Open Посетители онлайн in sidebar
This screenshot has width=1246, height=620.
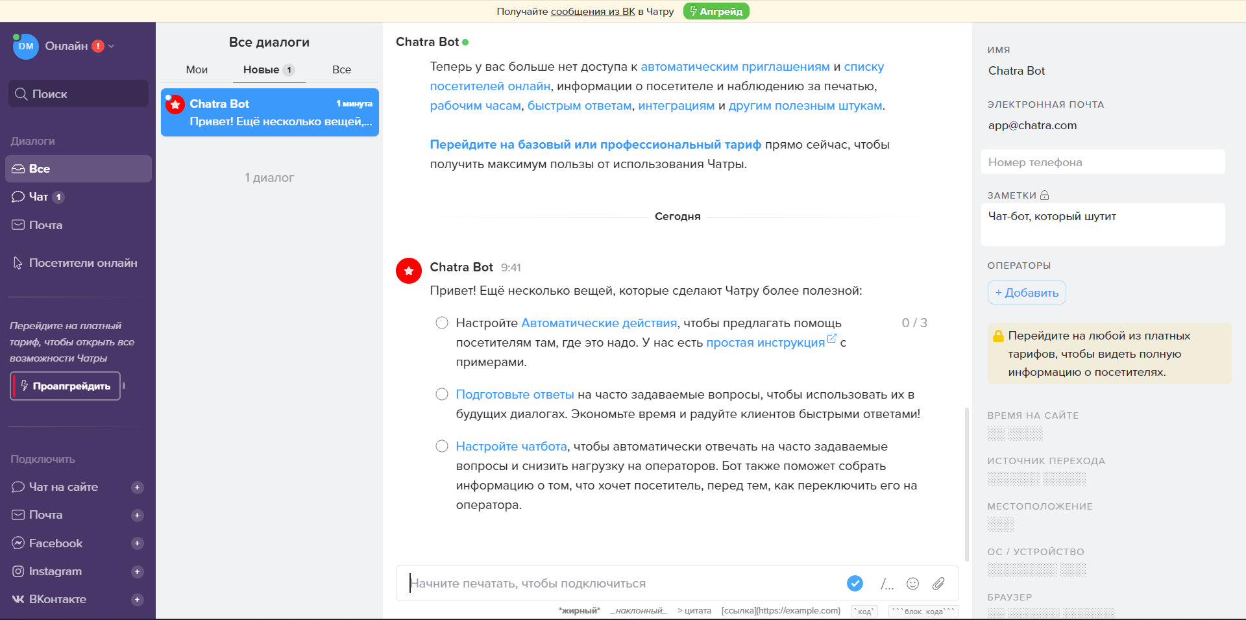[75, 263]
